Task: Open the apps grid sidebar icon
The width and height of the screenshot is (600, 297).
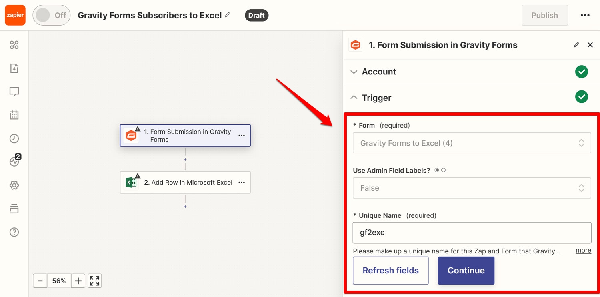Action: [14, 45]
